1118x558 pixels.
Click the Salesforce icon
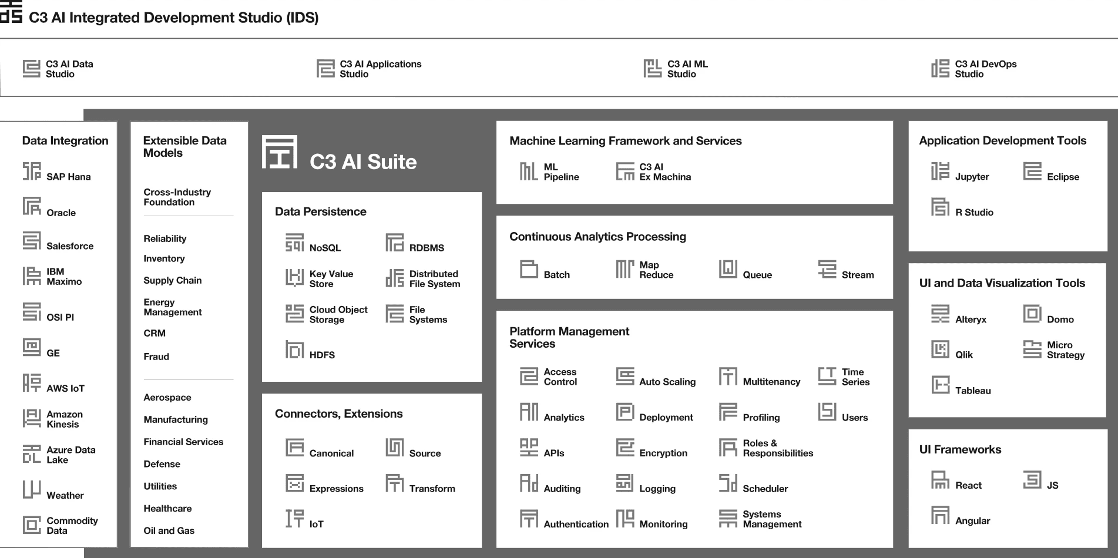(x=32, y=241)
